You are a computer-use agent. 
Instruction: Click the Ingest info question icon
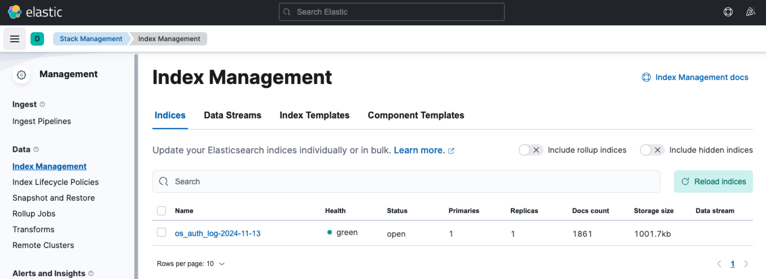click(x=42, y=104)
